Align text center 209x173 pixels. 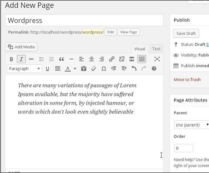[x=91, y=59]
